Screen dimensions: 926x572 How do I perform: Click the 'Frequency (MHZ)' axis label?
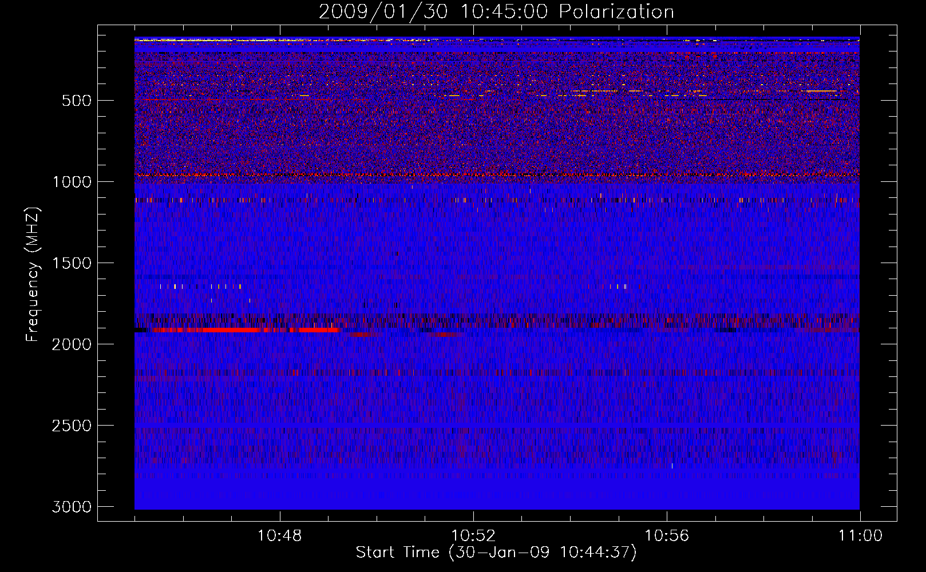pyautogui.click(x=33, y=275)
